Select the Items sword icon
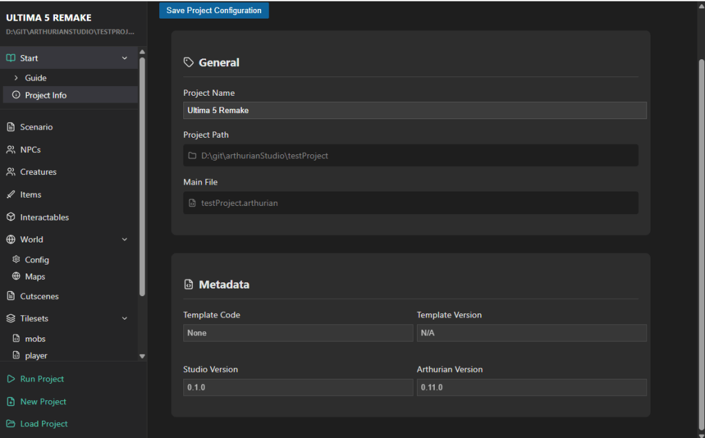The width and height of the screenshot is (705, 438). 11,194
